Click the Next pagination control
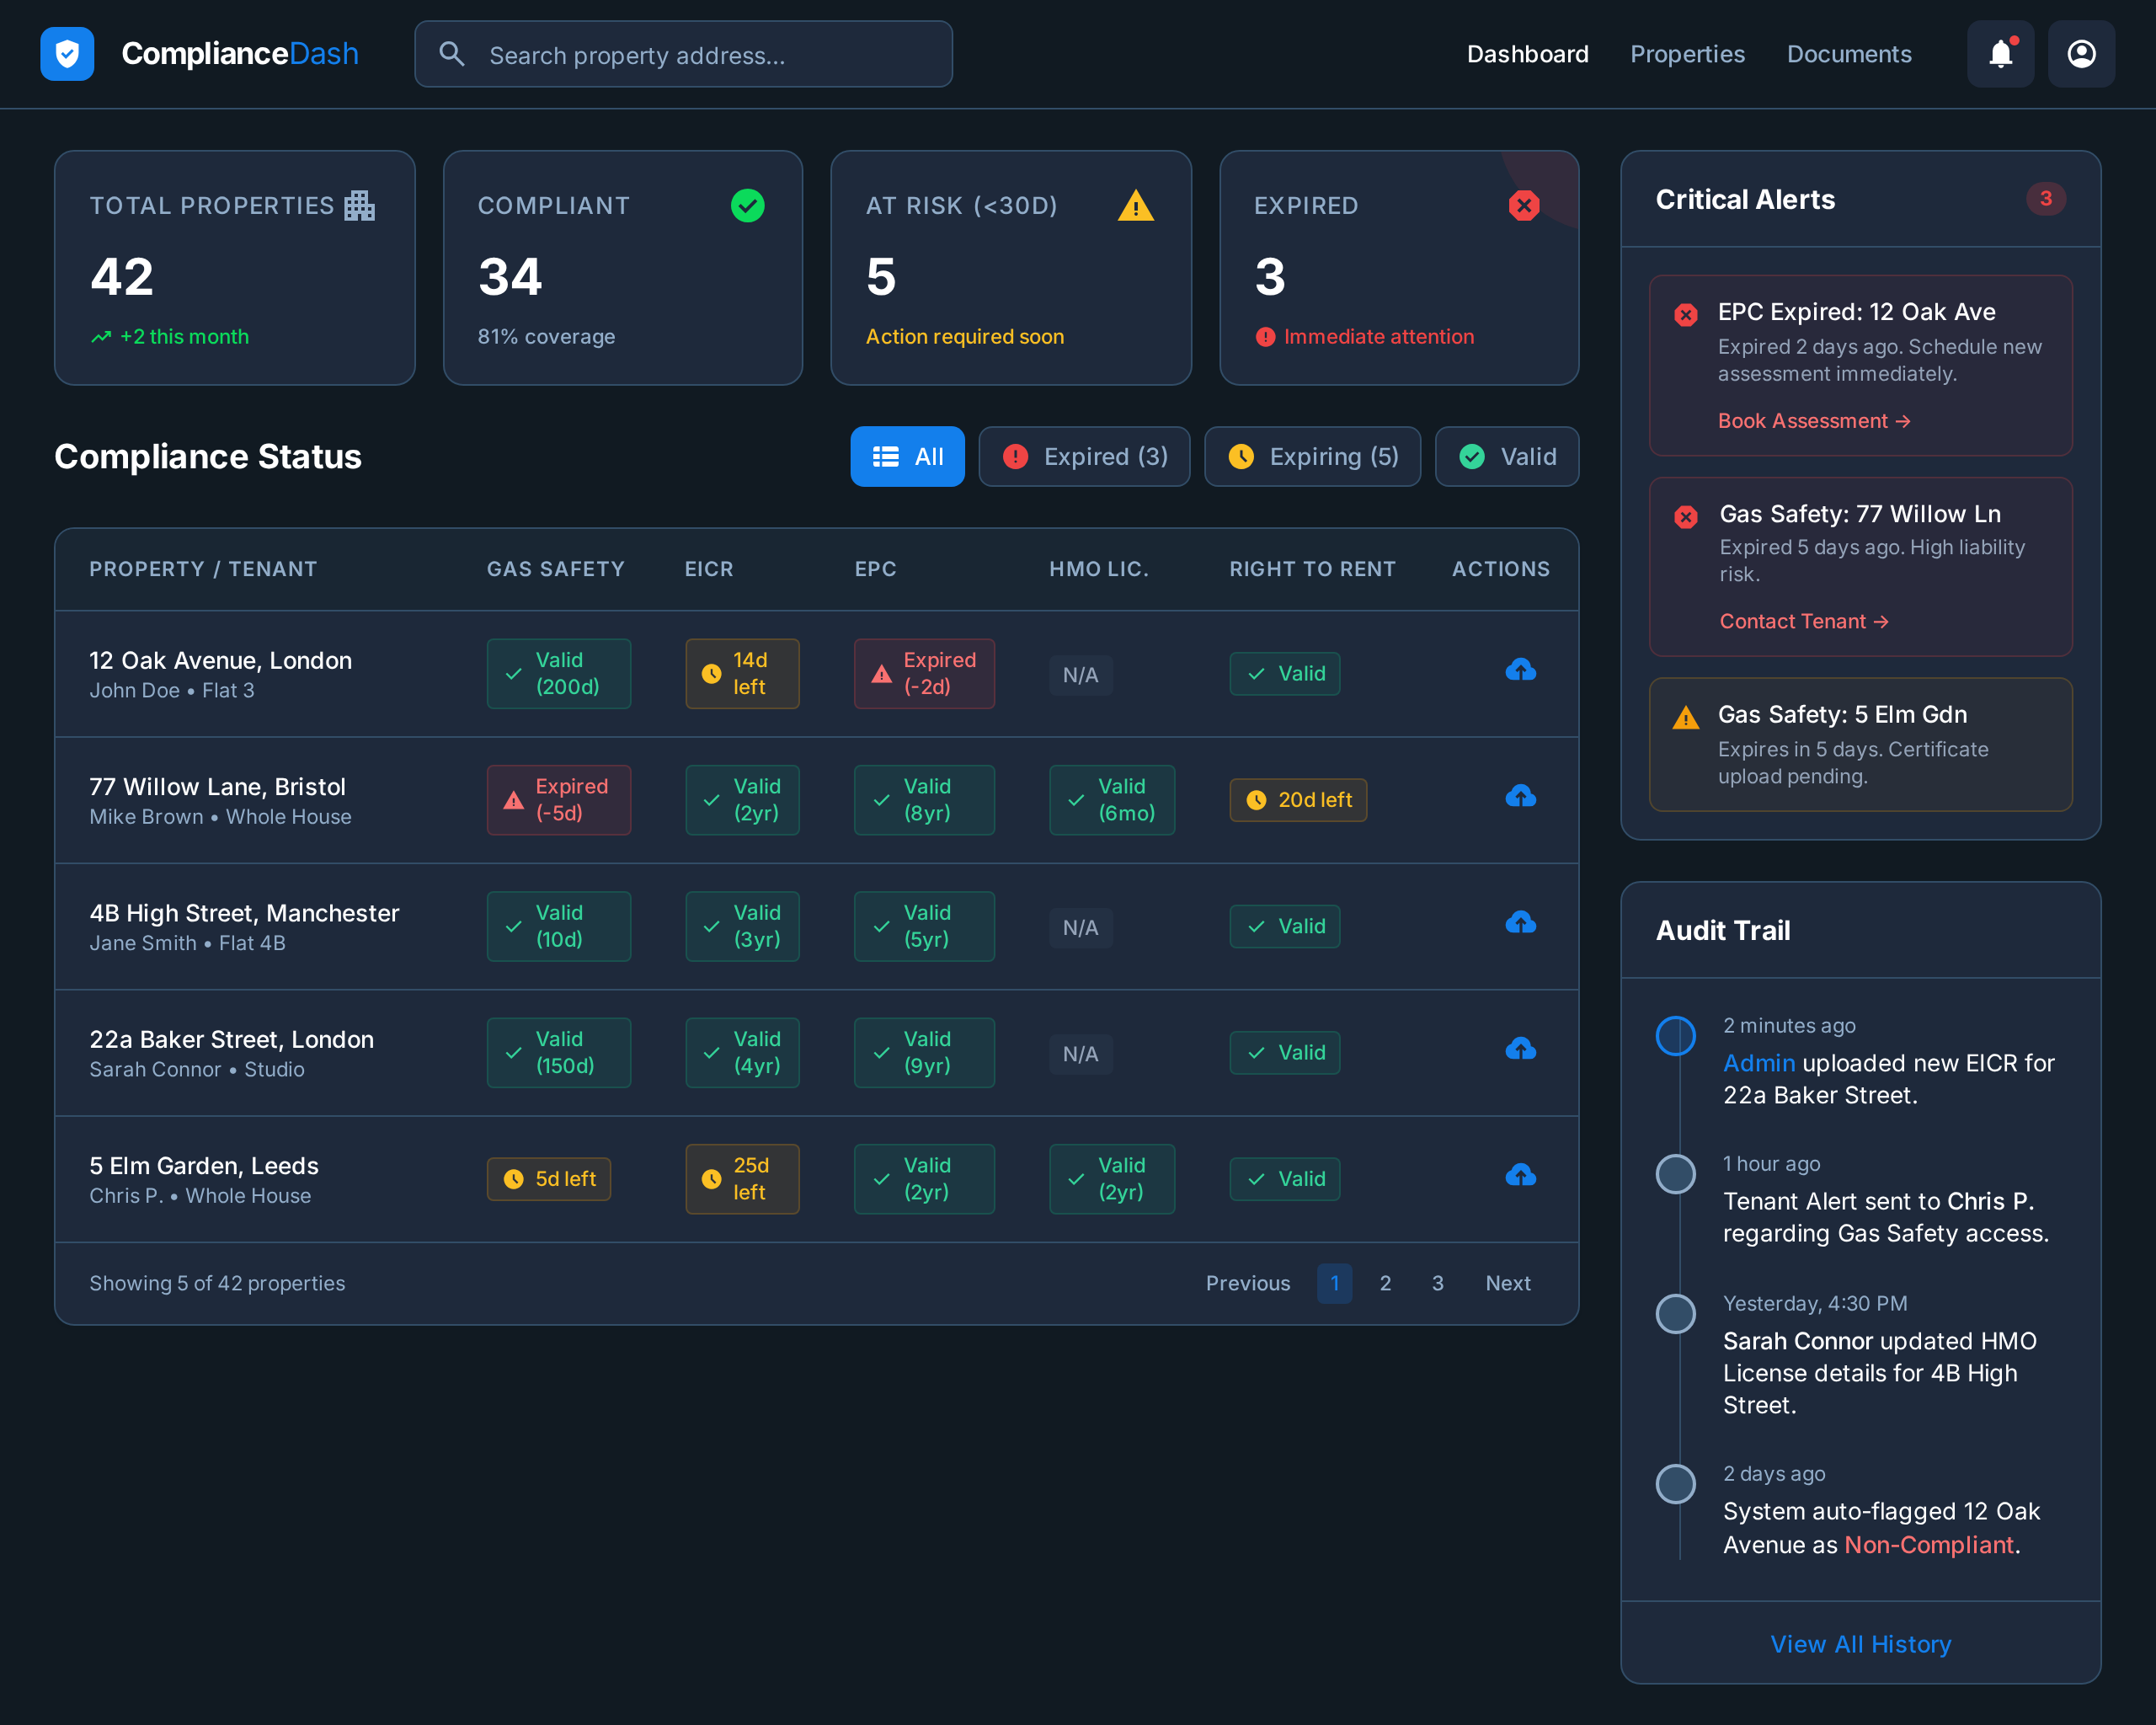This screenshot has height=1725, width=2156. [1508, 1283]
